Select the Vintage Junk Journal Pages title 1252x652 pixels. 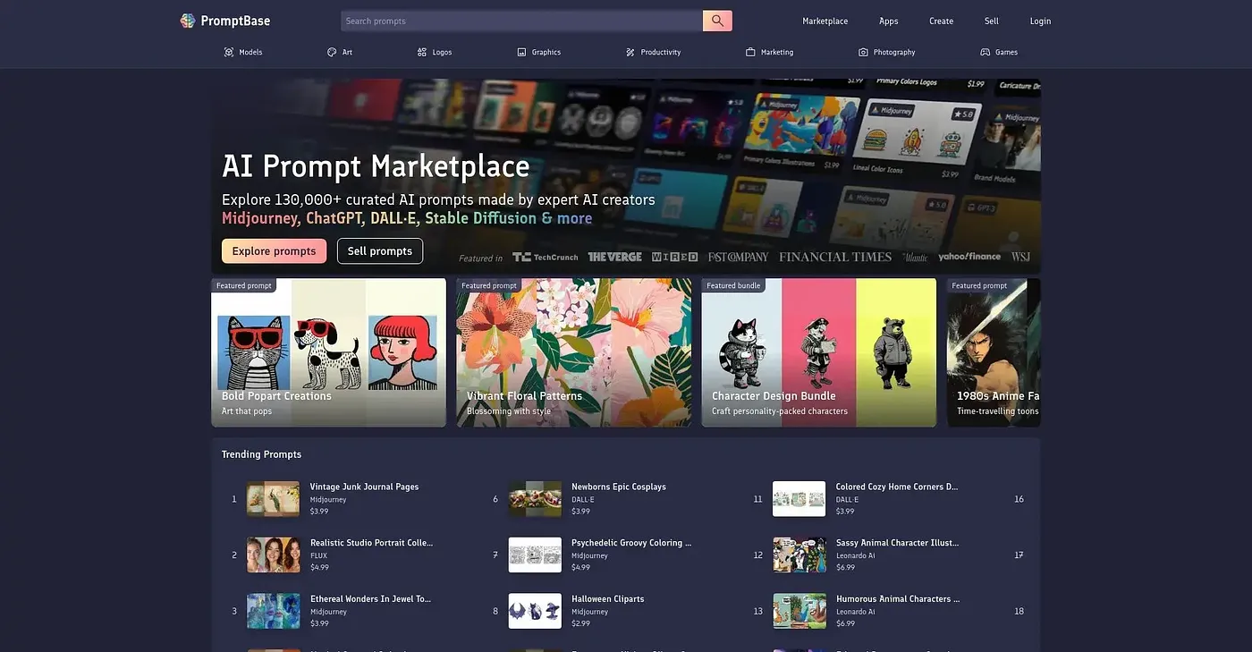(x=364, y=487)
